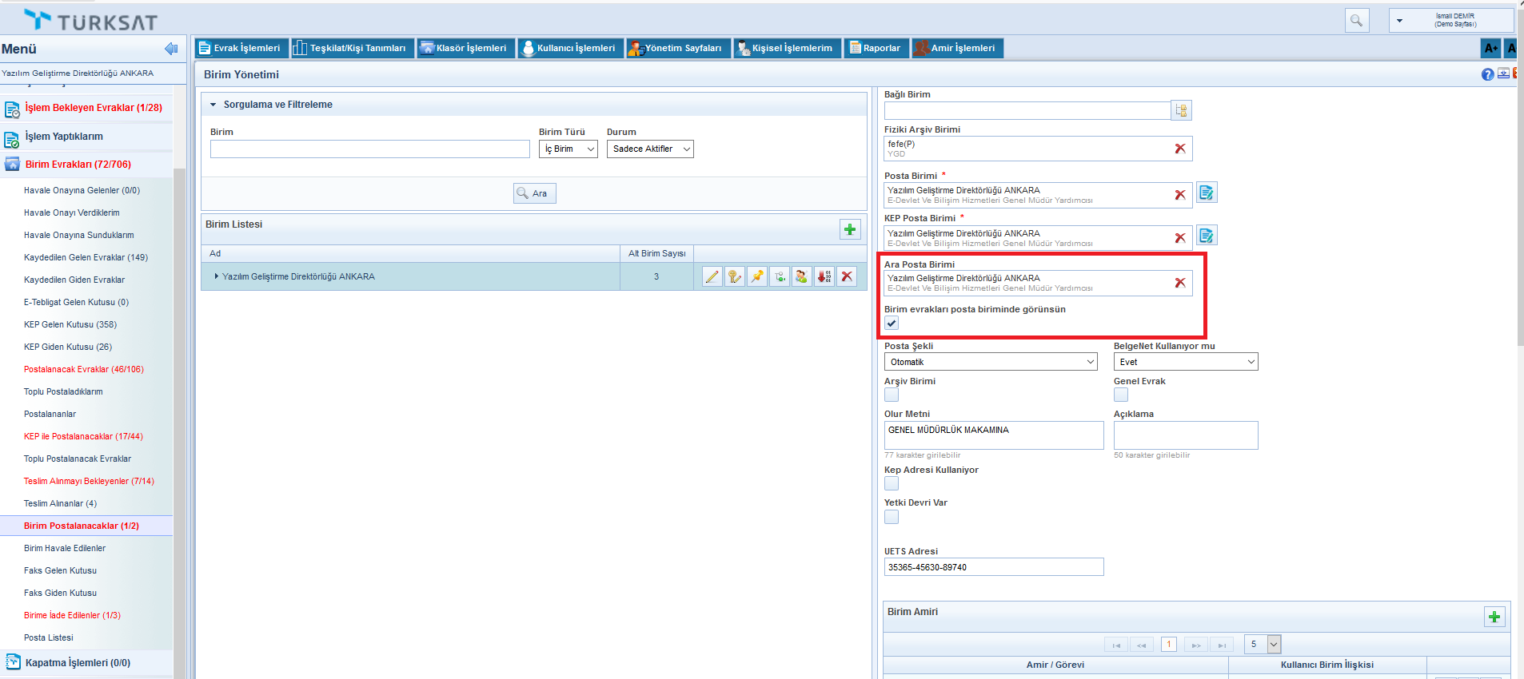Uncheck Birim evrakları posta biriminde görünsün
Viewport: 1524px width, 679px height.
(x=892, y=324)
